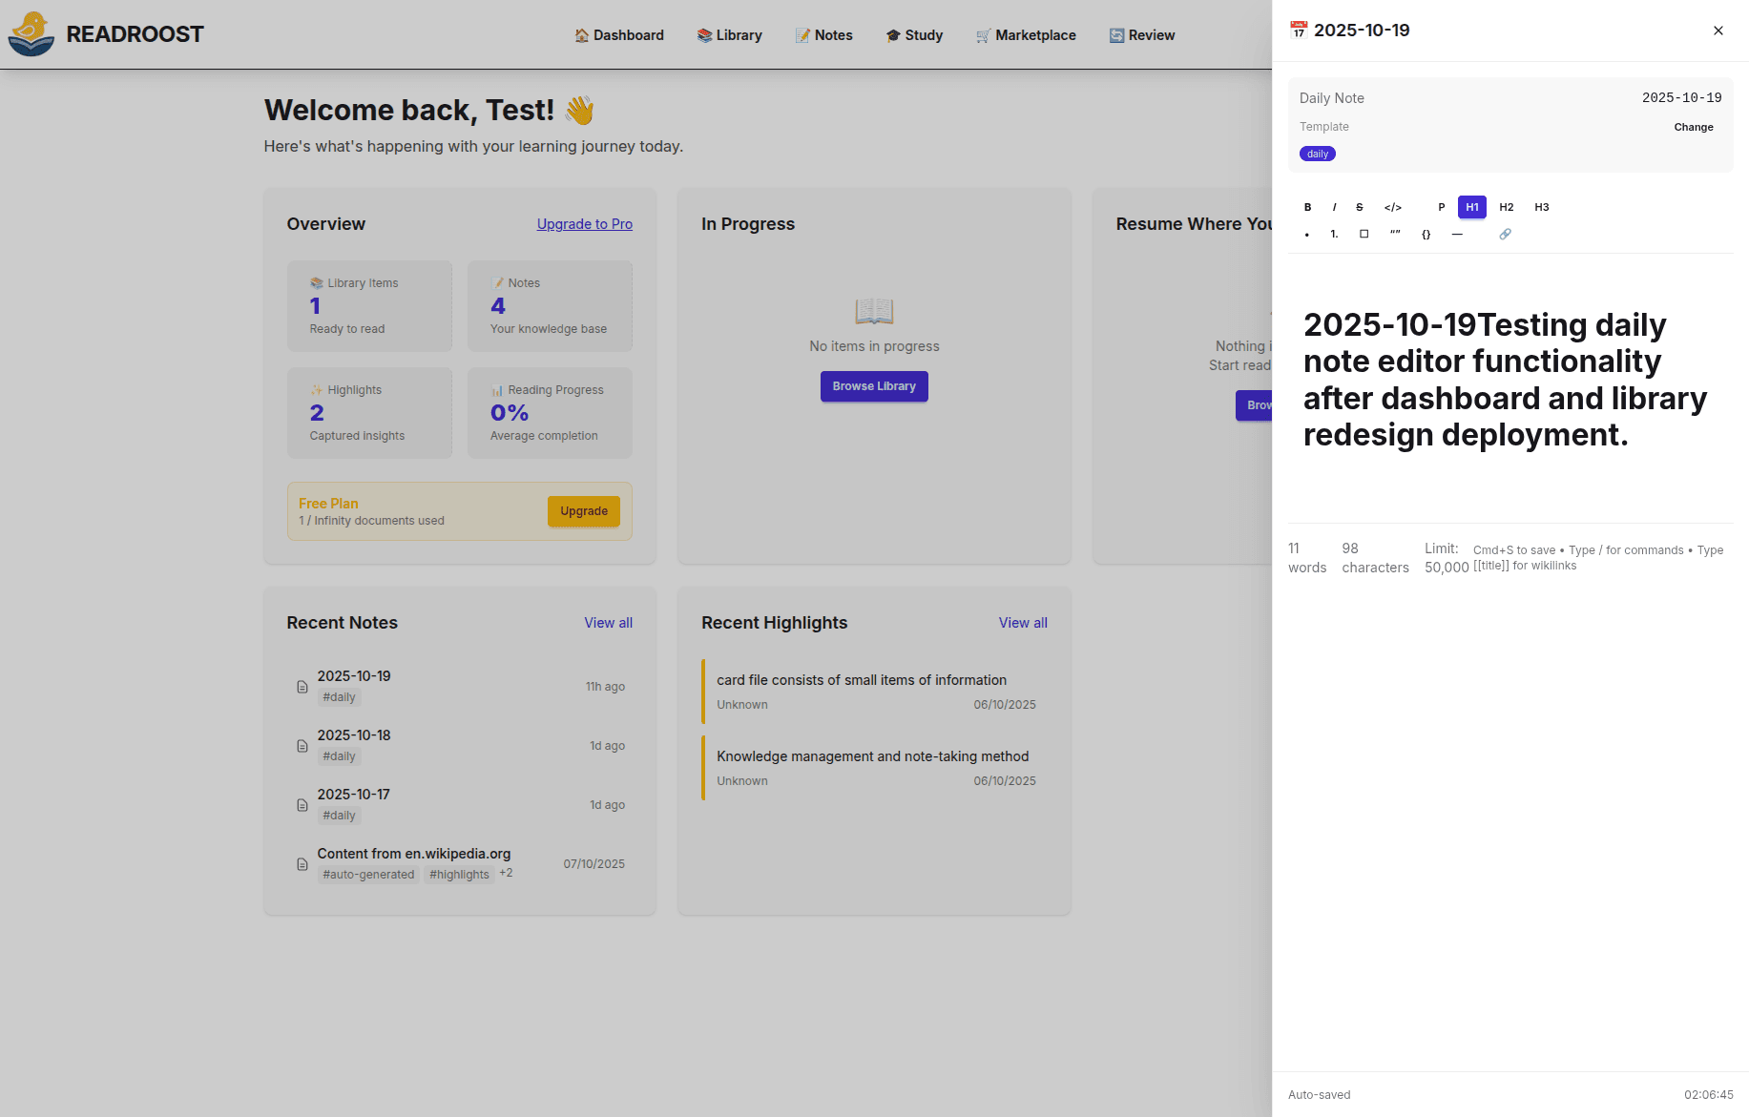
Task: Insert inline code with the </> icon
Action: point(1393,207)
